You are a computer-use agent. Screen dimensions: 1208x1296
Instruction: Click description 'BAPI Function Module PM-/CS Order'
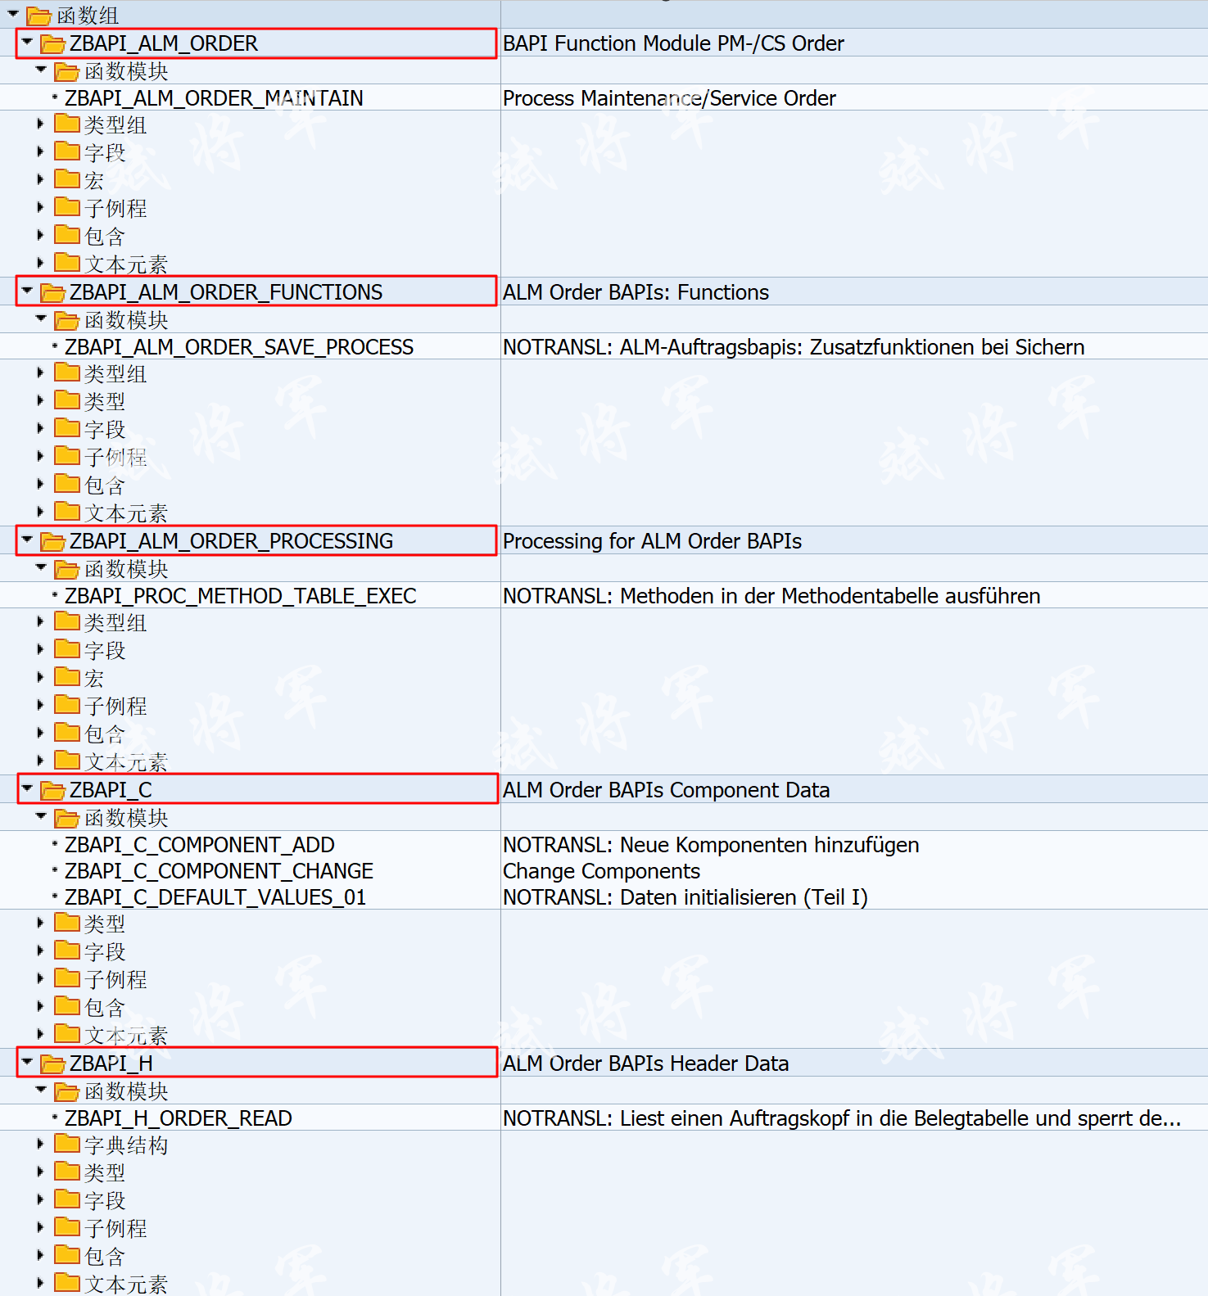click(673, 43)
